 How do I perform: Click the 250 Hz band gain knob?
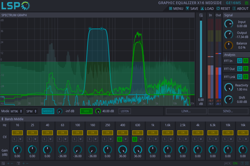pos(108,150)
